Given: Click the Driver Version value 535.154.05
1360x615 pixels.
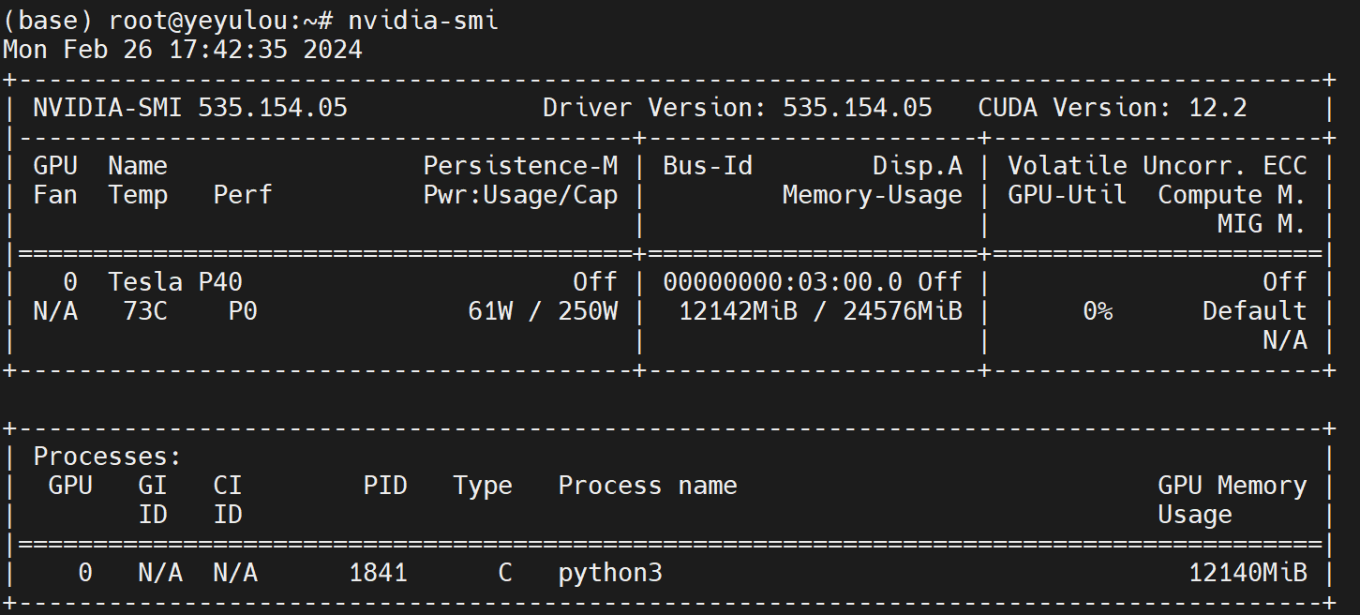Looking at the screenshot, I should 857,108.
